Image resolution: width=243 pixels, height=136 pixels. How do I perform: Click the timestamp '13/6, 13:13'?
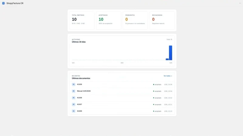168,111
